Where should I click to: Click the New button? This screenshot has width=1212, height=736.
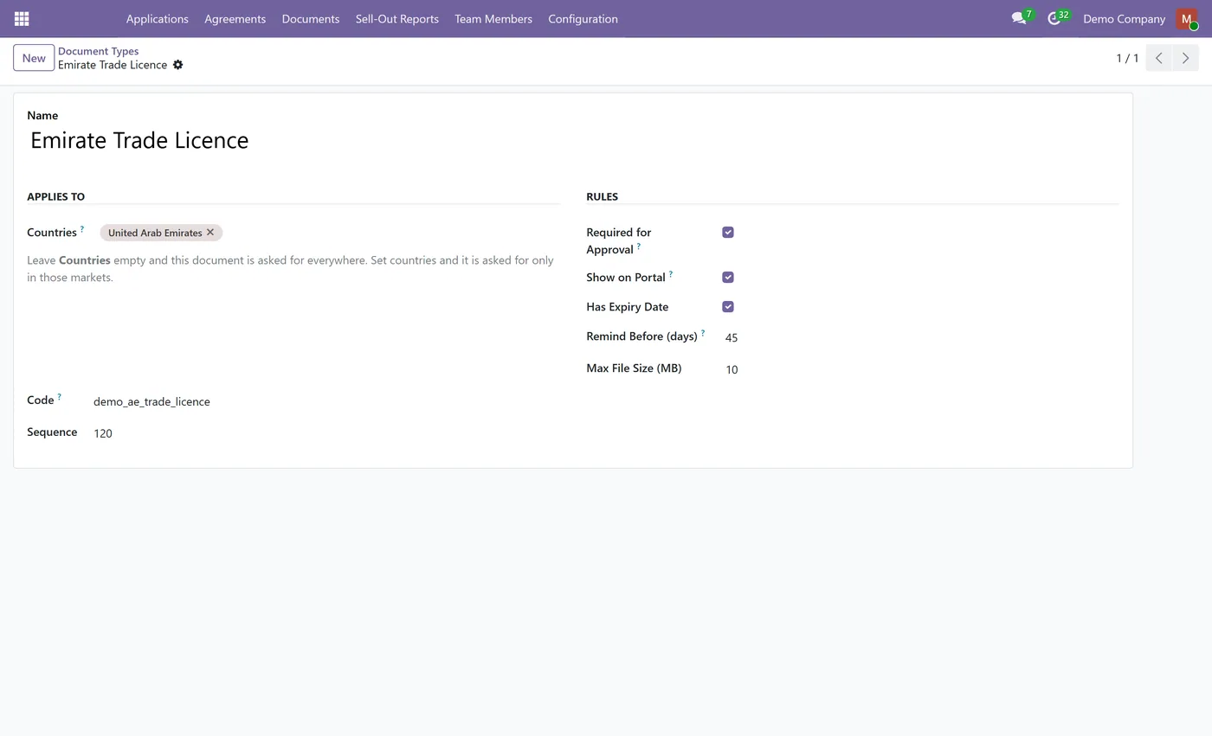tap(34, 58)
